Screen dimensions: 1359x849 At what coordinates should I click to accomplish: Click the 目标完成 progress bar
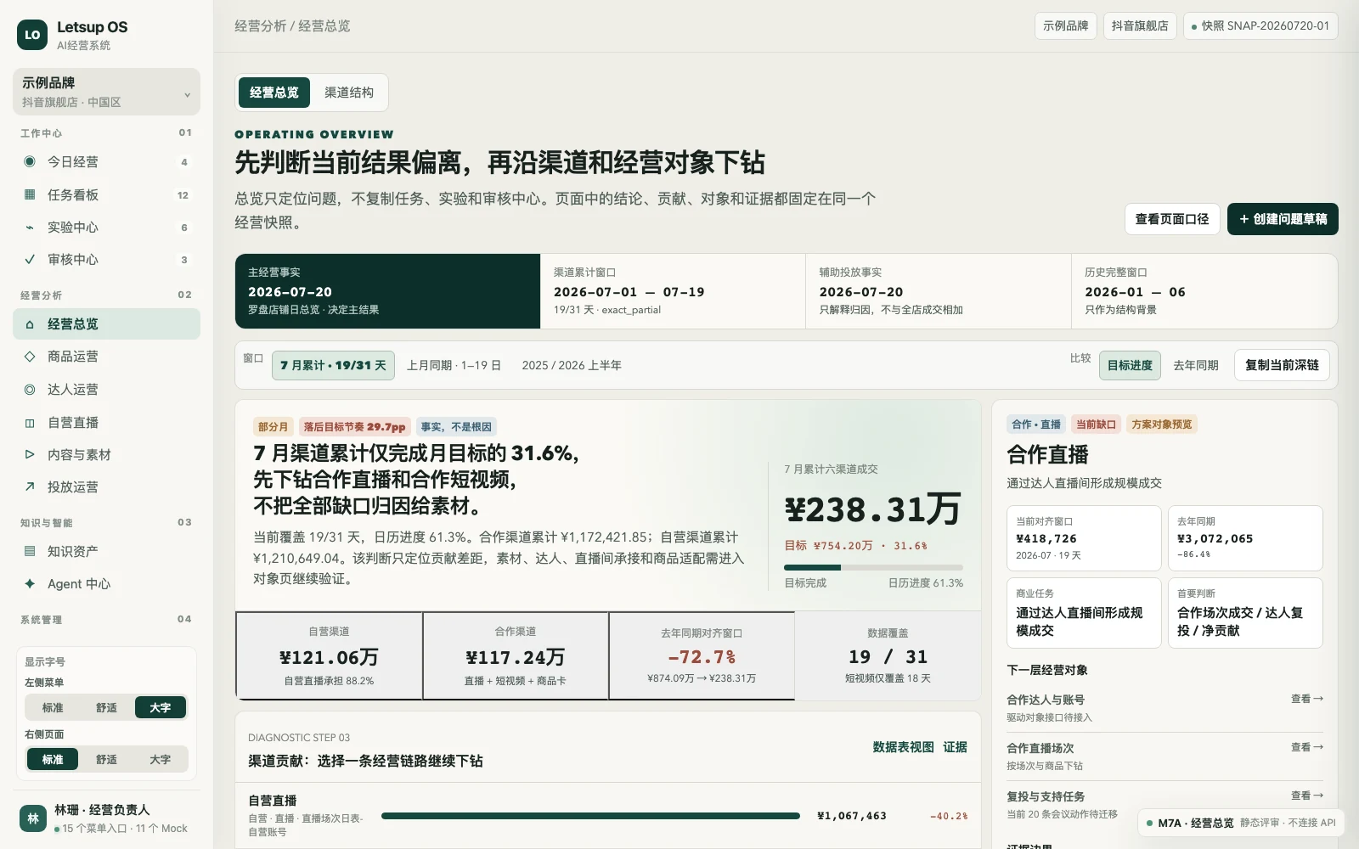pyautogui.click(x=873, y=567)
